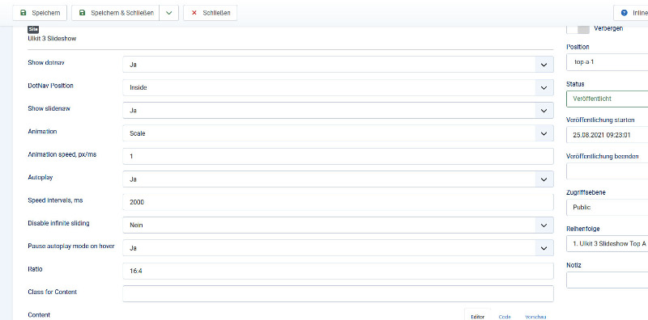Click the Speed intervals field showing 2000
This screenshot has width=648, height=320.
(x=338, y=202)
